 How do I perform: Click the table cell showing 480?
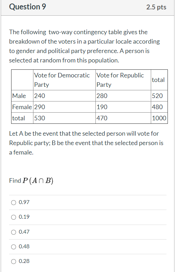(159, 107)
